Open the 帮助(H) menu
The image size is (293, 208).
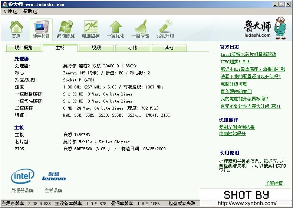(x=31, y=11)
